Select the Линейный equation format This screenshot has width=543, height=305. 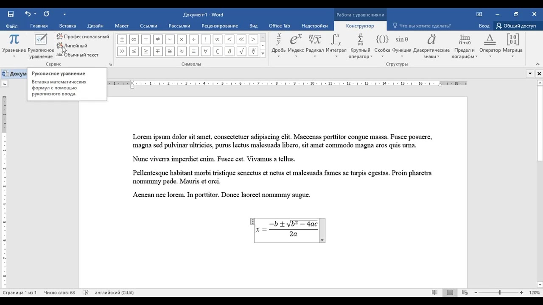pos(72,46)
